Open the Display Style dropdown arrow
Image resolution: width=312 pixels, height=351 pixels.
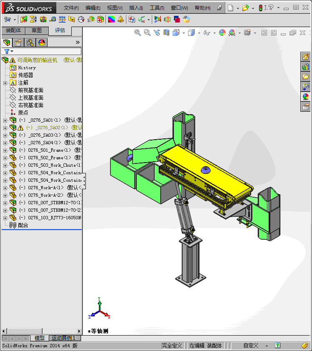pos(199,33)
